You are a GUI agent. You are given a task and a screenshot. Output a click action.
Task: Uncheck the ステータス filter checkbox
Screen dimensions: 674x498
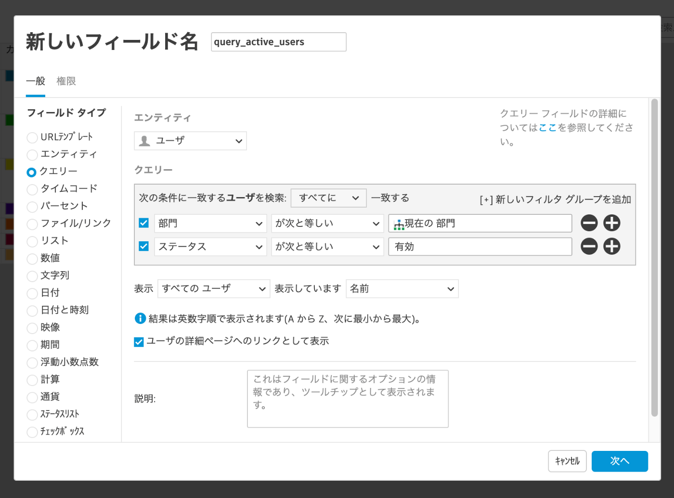[x=143, y=246]
